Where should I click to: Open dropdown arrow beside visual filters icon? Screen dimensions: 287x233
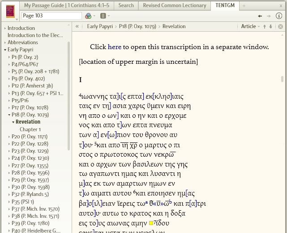94,16
